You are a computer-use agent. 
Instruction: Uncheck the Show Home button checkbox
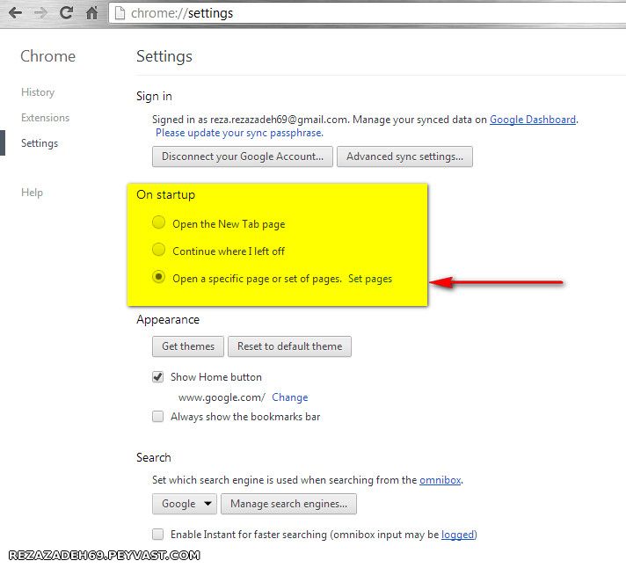tap(157, 377)
